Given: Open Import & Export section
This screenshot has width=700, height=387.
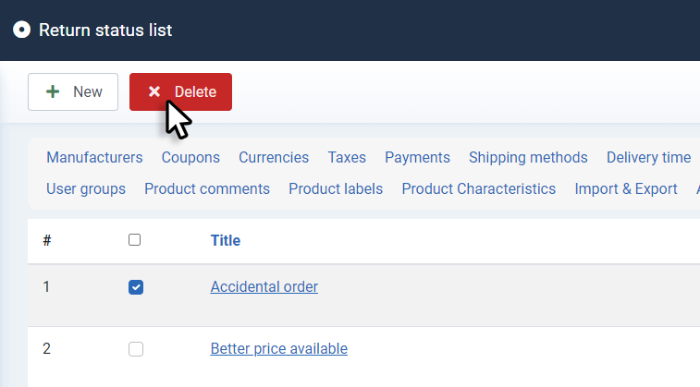Looking at the screenshot, I should [x=626, y=188].
